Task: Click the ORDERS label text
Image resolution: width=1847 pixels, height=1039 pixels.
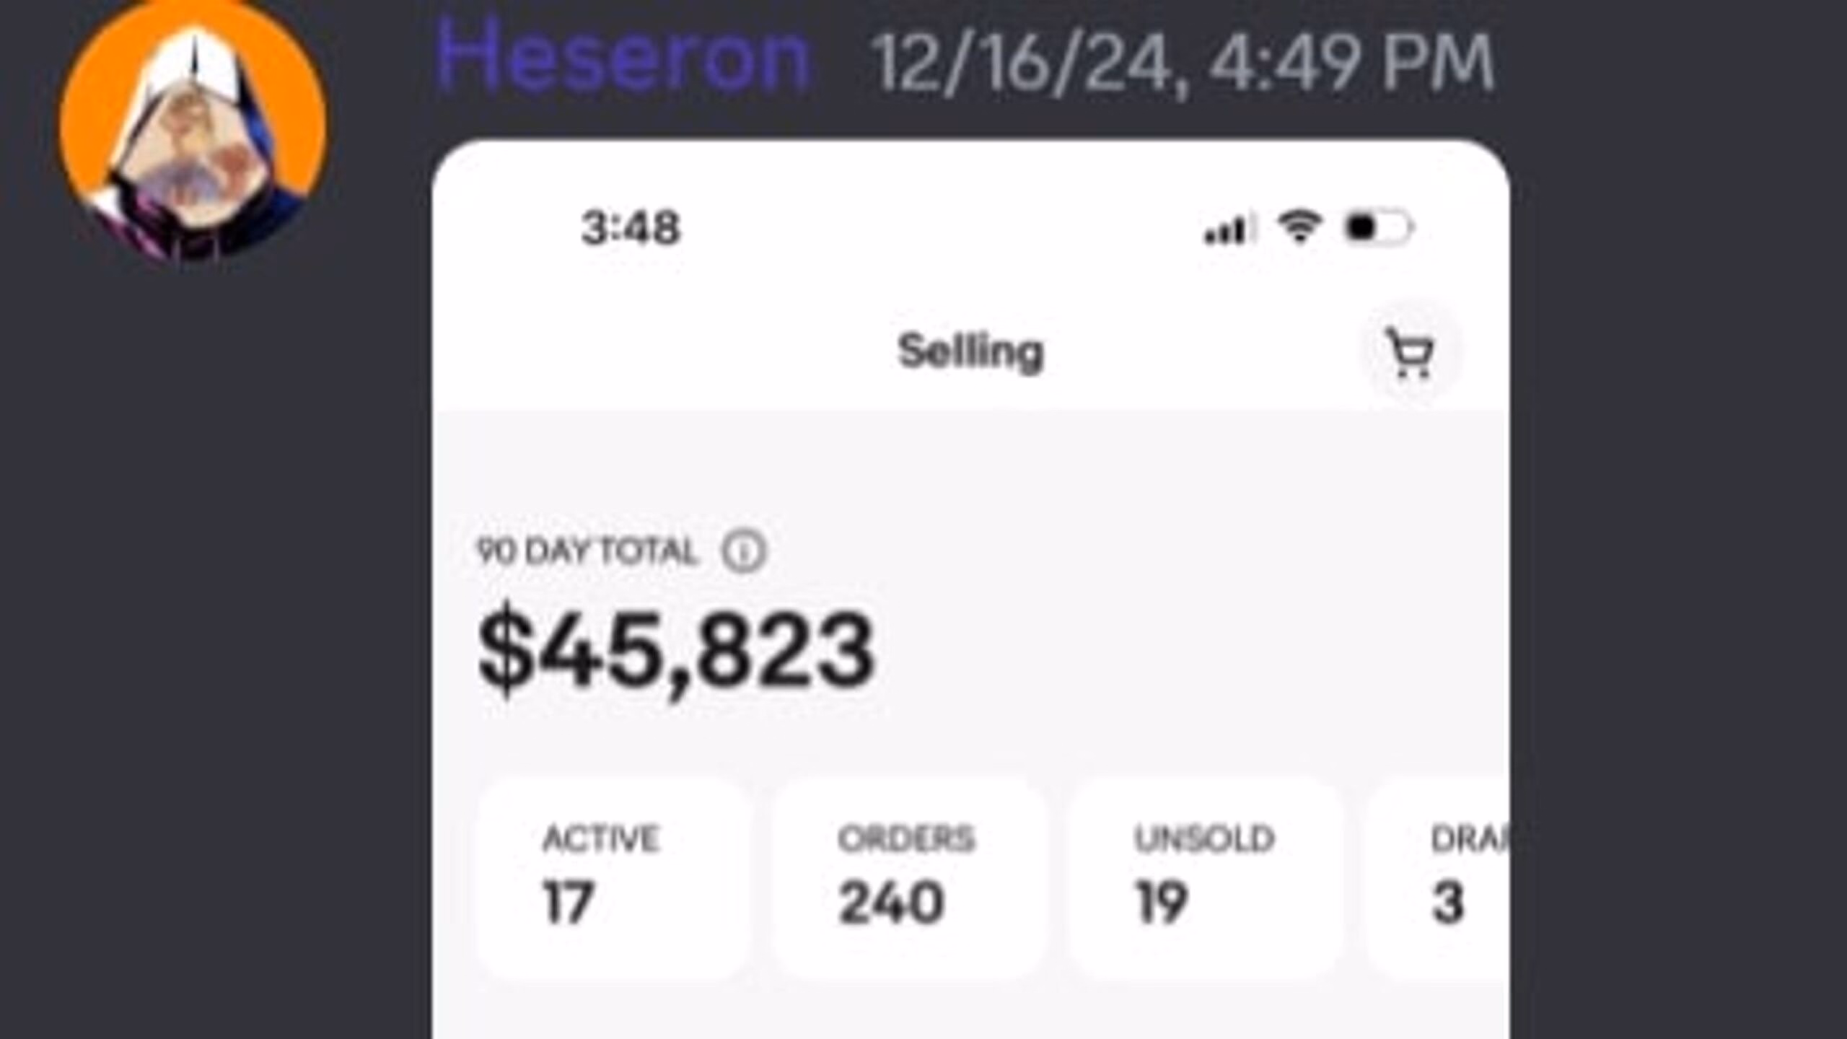Action: tap(906, 839)
